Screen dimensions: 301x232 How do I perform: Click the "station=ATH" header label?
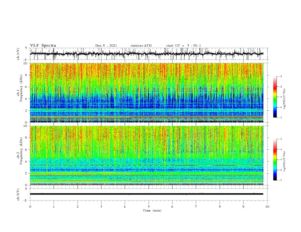[x=141, y=45]
